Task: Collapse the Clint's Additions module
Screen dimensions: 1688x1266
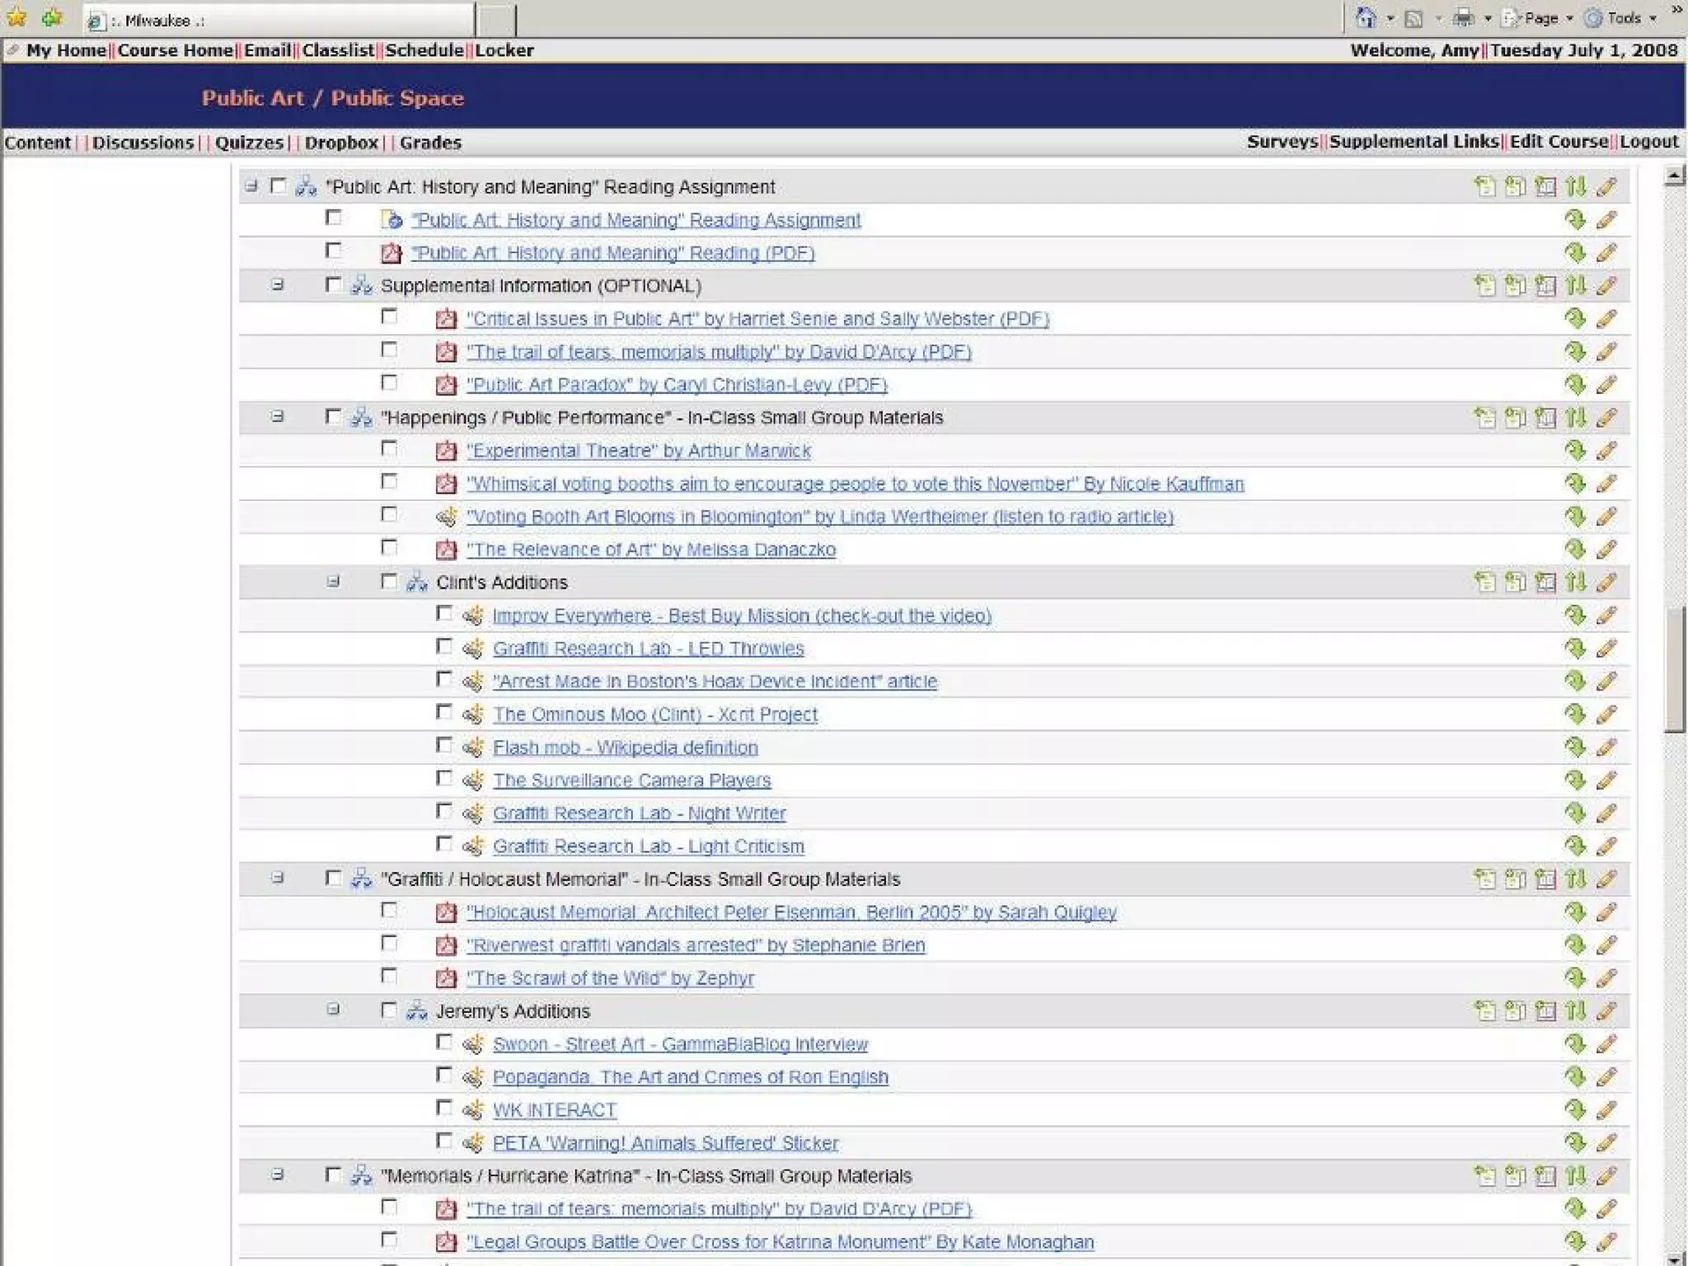Action: (333, 582)
